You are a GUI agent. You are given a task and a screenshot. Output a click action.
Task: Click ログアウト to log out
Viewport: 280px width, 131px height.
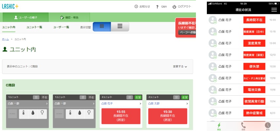click(182, 7)
